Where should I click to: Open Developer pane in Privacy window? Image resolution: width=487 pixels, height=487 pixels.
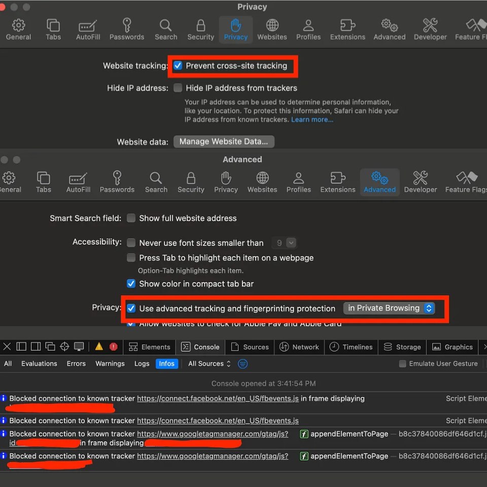pos(430,29)
